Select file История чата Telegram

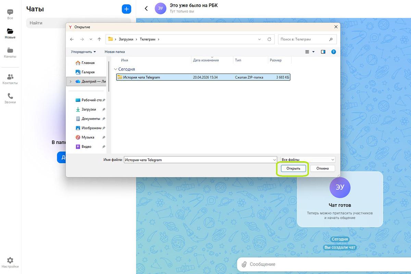point(203,77)
